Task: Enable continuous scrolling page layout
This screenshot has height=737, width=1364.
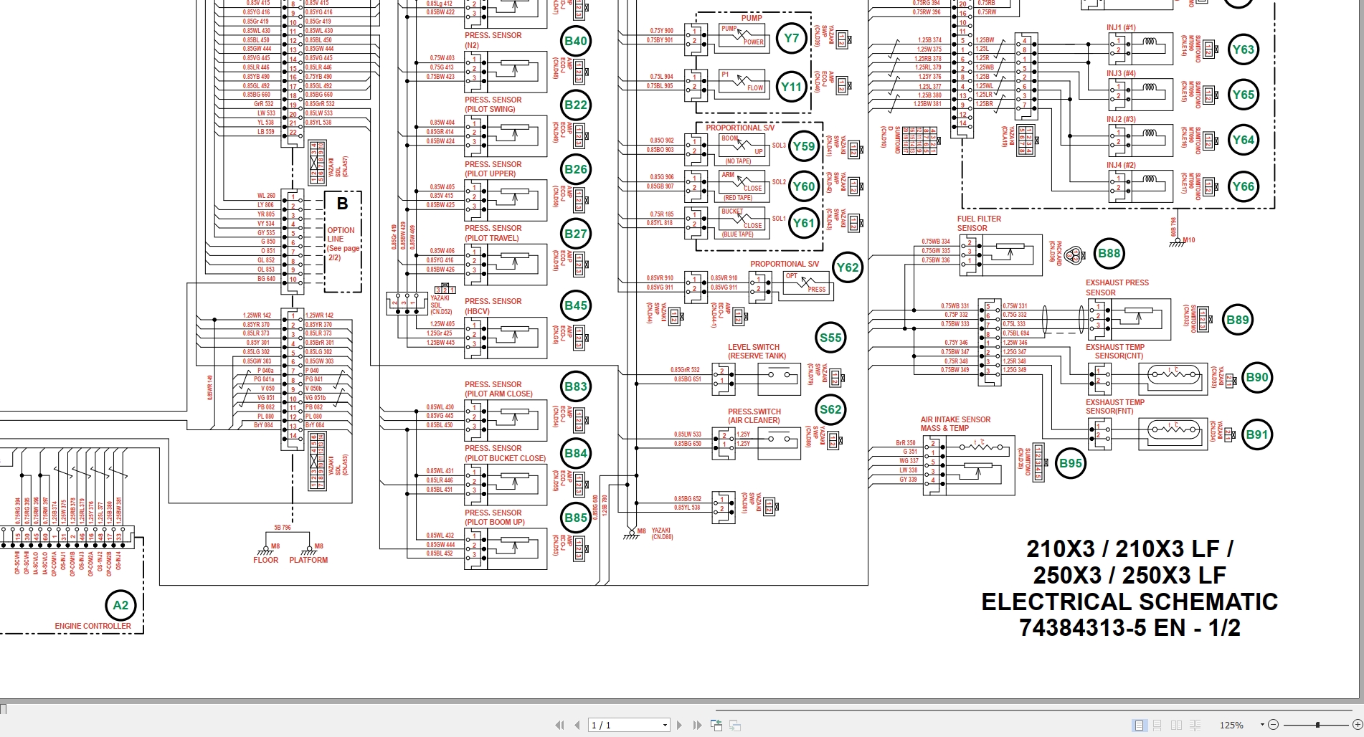Action: (x=1155, y=725)
